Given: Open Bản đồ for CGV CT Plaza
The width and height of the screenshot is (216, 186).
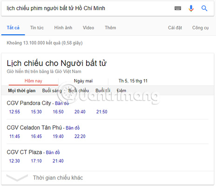Looking at the screenshot, I should click(x=53, y=153).
